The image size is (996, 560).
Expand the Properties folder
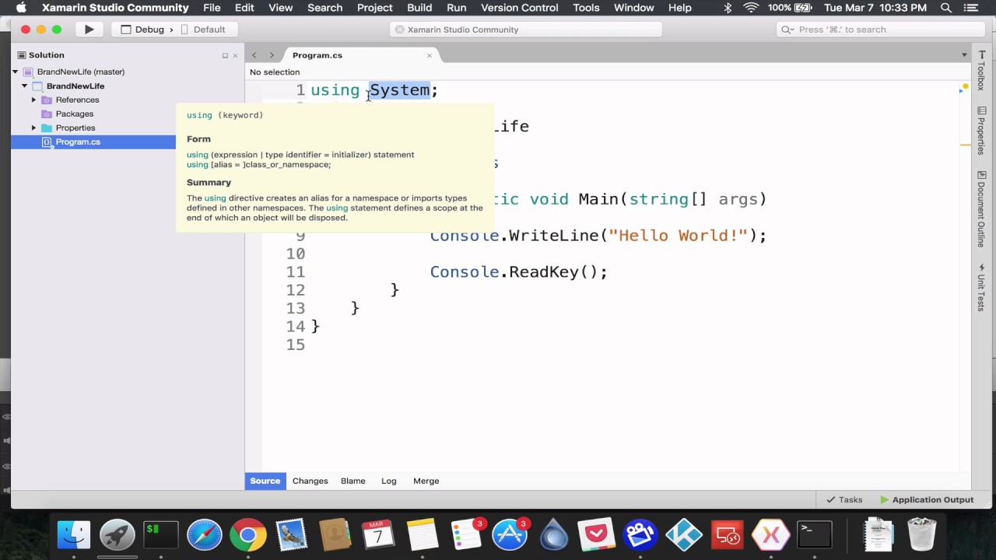[x=33, y=128]
